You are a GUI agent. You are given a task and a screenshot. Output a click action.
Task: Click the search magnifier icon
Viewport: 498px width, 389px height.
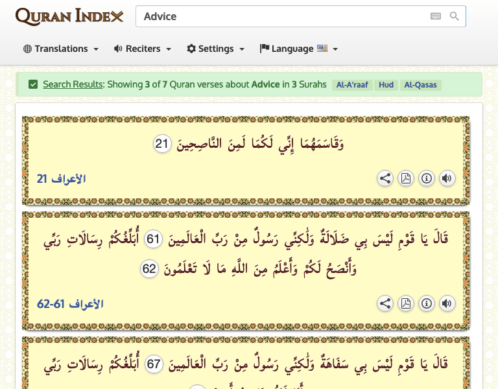click(455, 16)
